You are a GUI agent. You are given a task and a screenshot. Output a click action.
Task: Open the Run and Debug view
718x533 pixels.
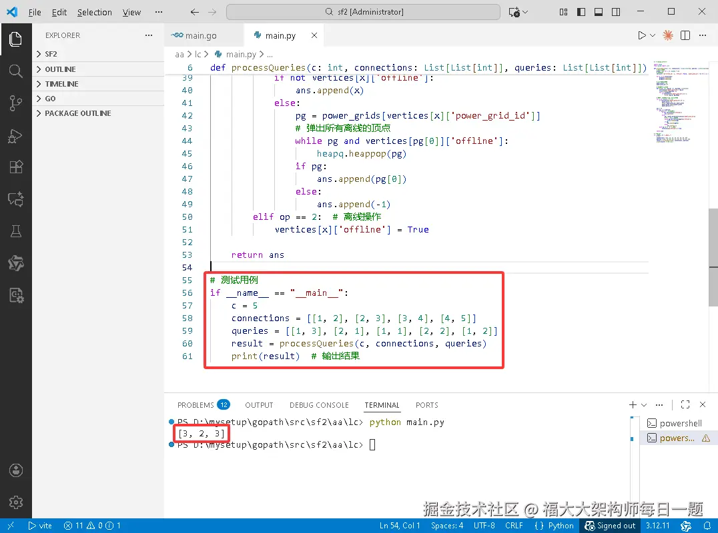[15, 136]
